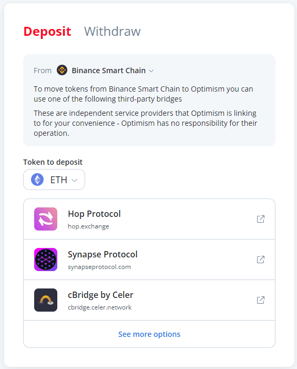Viewport: 297px width, 369px height.
Task: Switch to the Withdraw tab
Action: 112,31
